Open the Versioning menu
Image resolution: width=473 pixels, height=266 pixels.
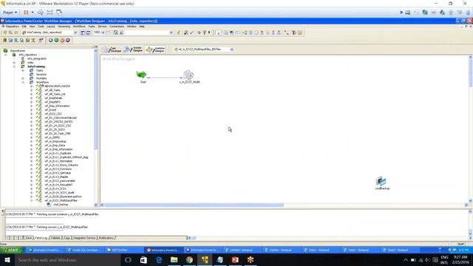pos(64,27)
